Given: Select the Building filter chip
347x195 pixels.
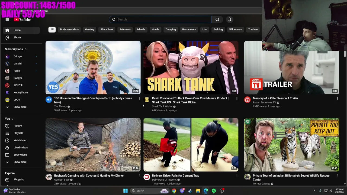Looking at the screenshot, I should [218, 30].
